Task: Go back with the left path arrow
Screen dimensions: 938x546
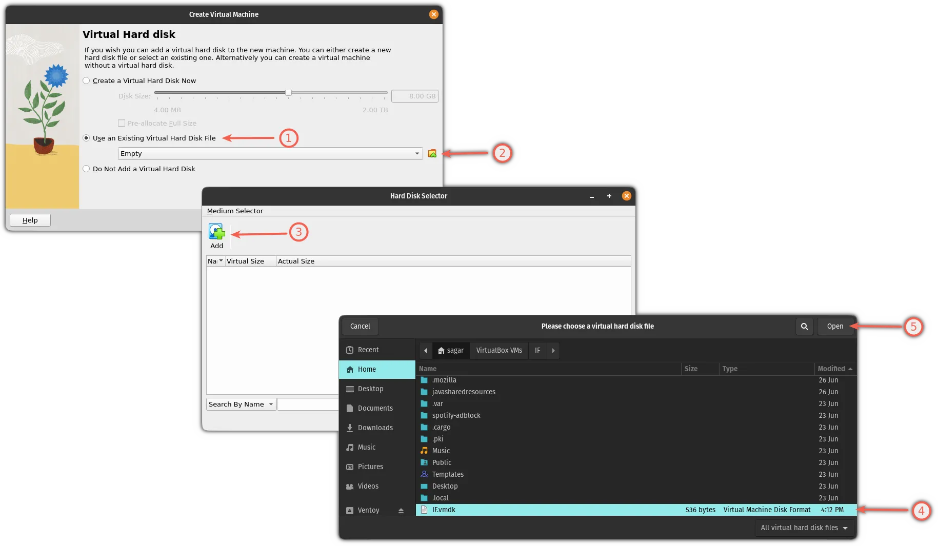Action: 425,351
